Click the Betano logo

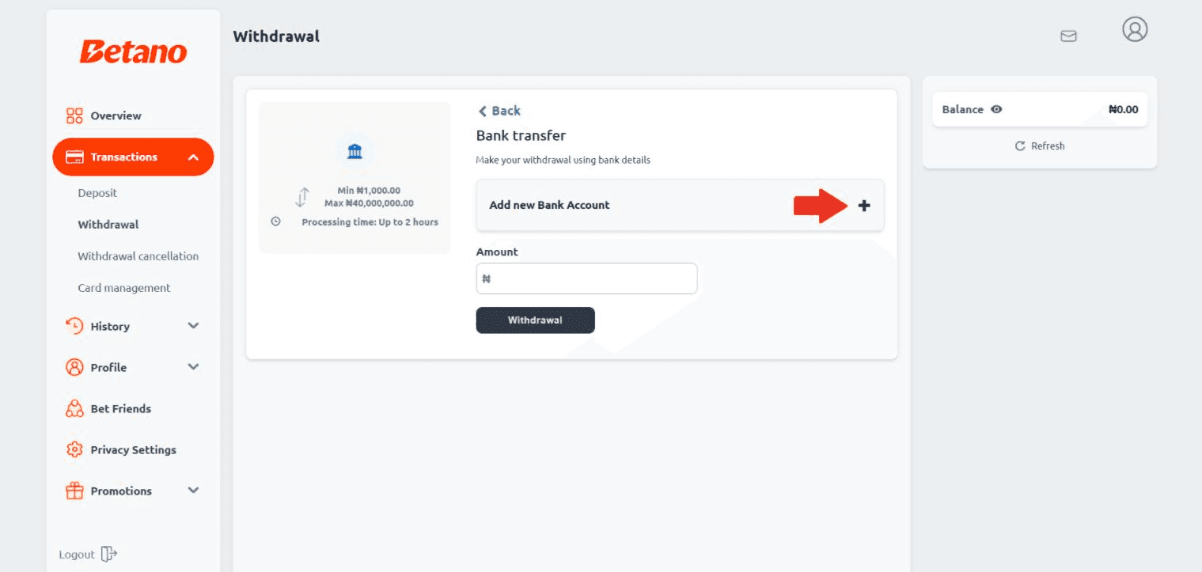click(133, 52)
